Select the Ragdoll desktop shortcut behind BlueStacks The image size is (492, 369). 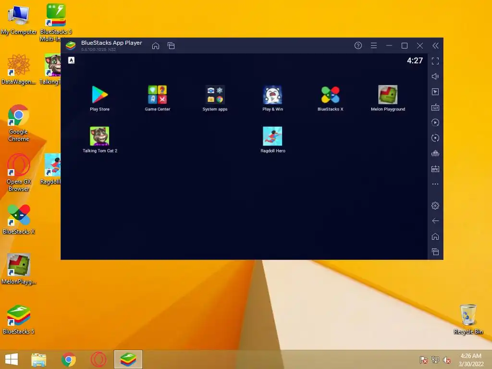tap(50, 169)
